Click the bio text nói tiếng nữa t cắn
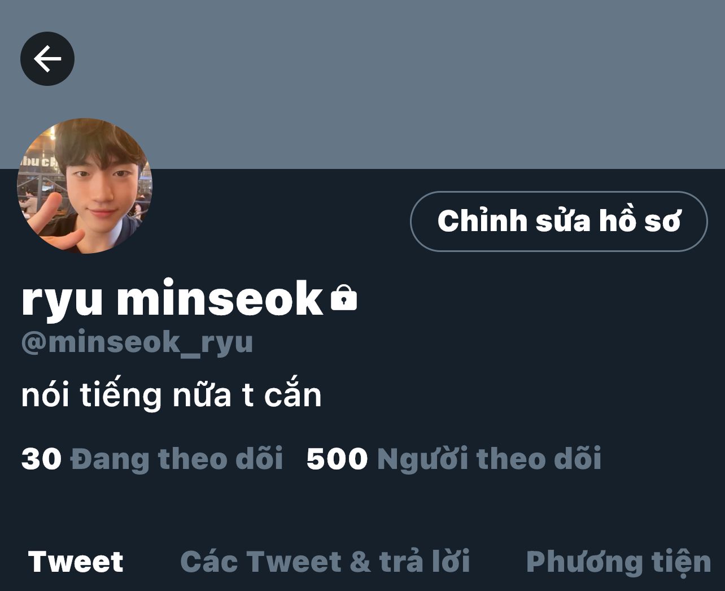 171,395
